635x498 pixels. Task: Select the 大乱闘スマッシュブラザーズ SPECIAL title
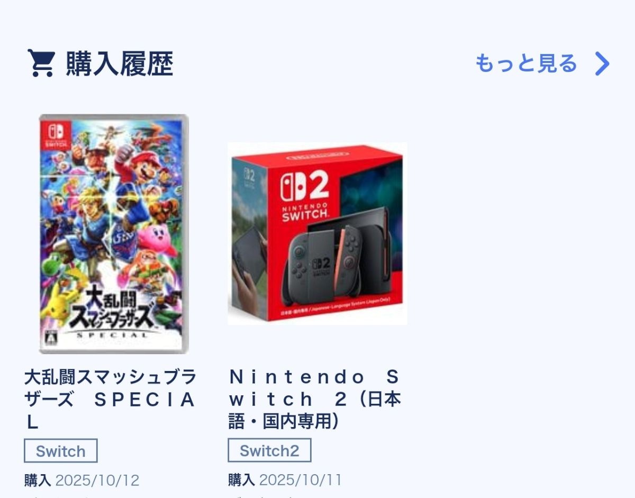pos(110,400)
